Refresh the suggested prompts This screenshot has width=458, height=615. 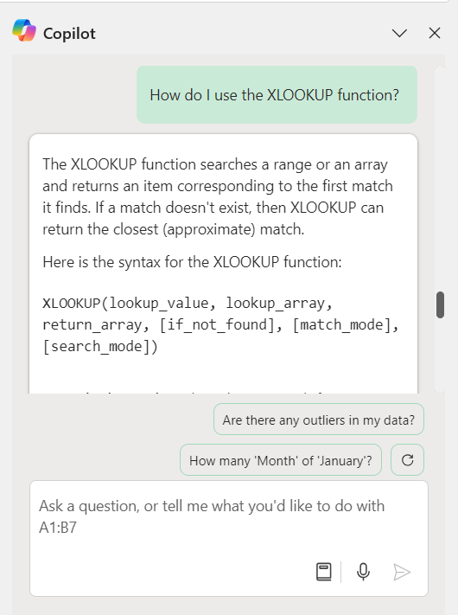[408, 459]
